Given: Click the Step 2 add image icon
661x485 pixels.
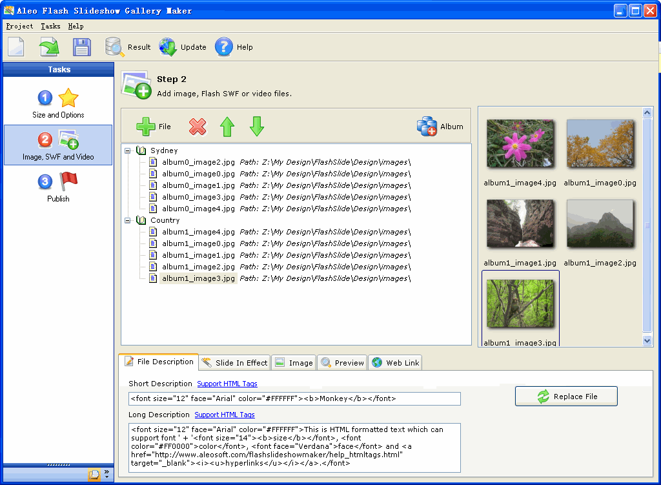Looking at the screenshot, I should click(x=136, y=85).
